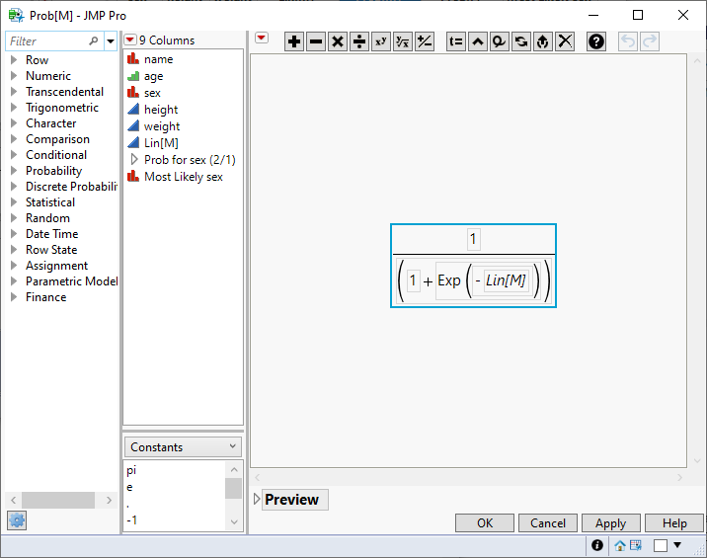The height and width of the screenshot is (558, 707).
Task: Click the switch terms button
Action: (521, 41)
